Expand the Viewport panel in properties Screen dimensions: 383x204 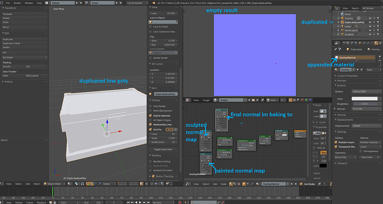tap(336, 163)
